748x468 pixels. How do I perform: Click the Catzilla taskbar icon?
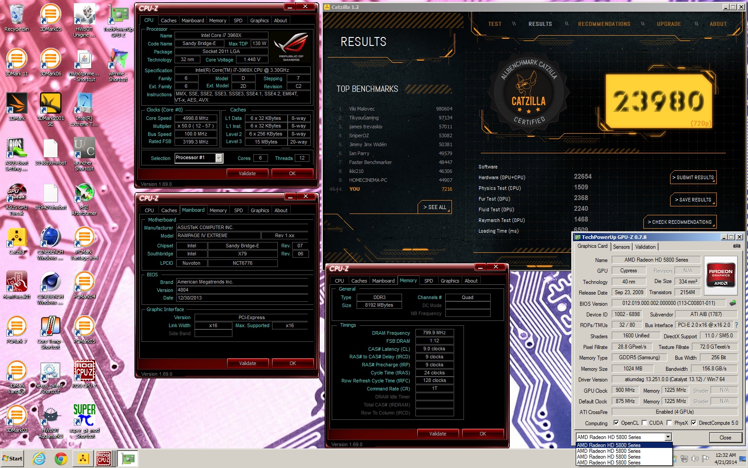[82, 458]
